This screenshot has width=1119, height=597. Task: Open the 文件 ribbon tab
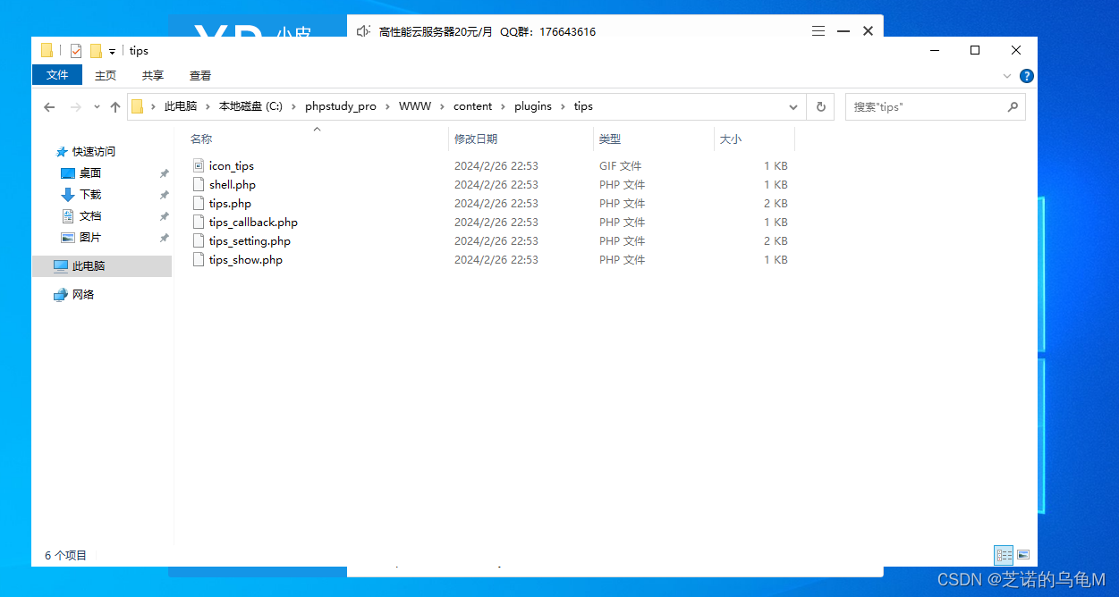coord(57,75)
